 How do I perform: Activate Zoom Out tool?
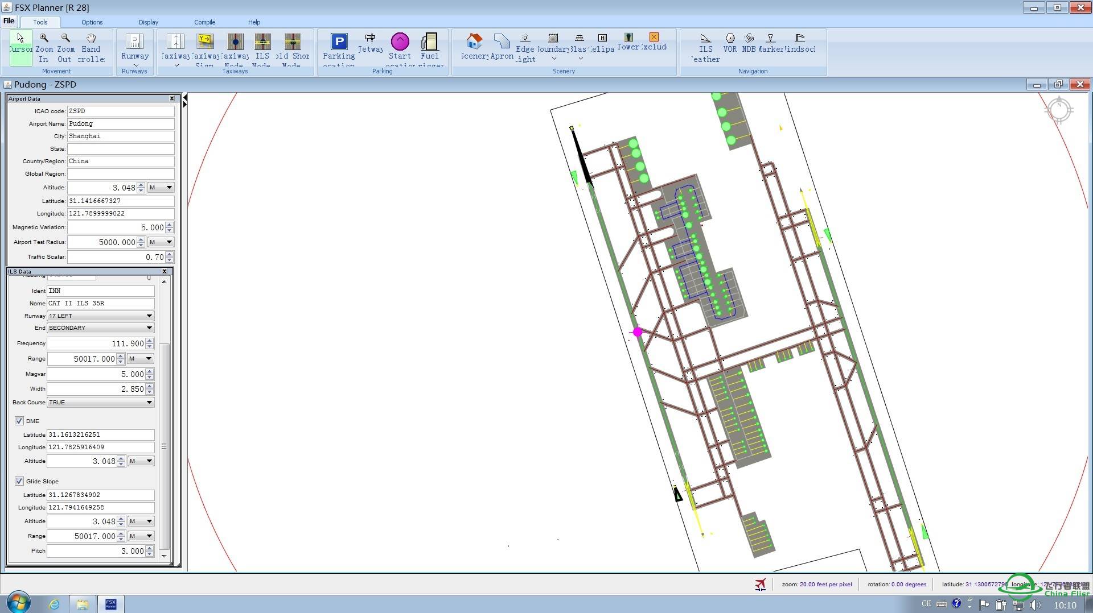click(65, 48)
